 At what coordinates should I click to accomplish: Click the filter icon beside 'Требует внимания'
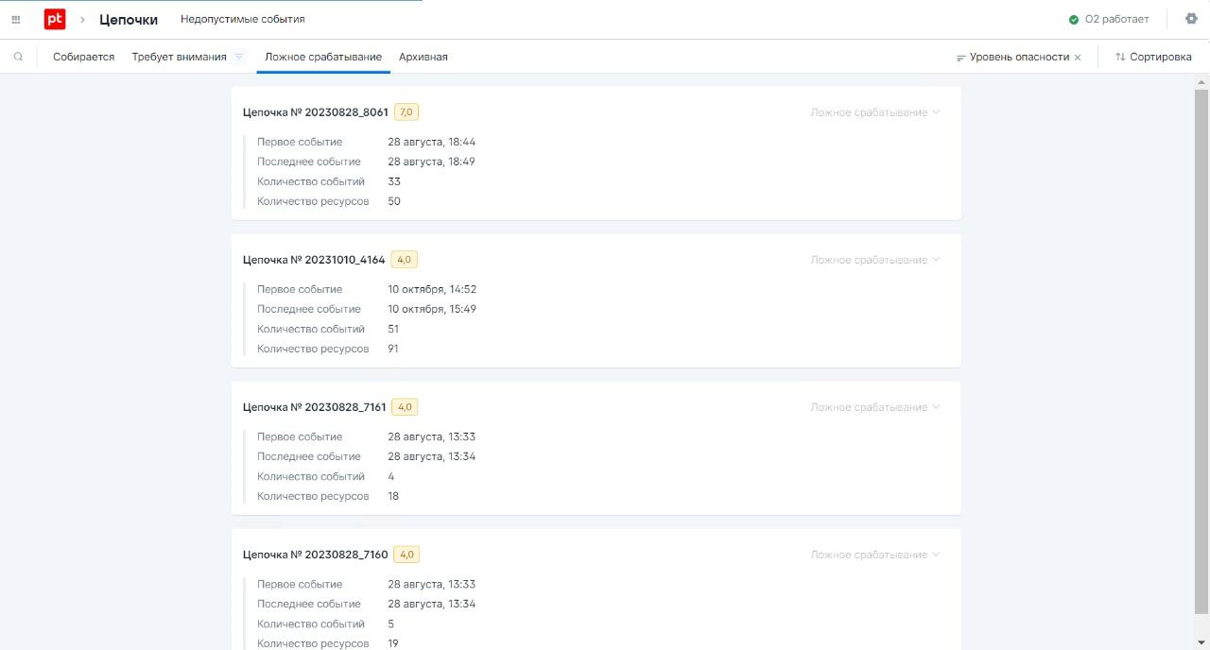(239, 57)
